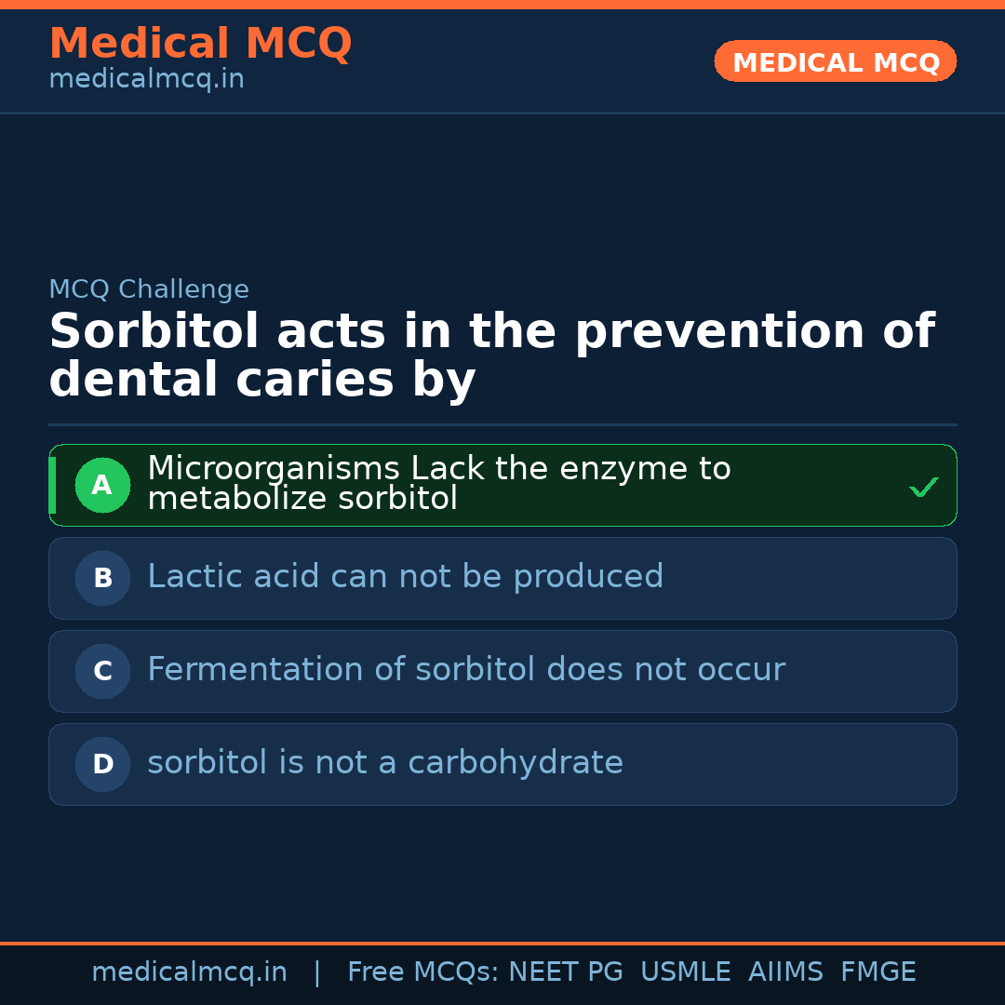The height and width of the screenshot is (1005, 1005).
Task: Pick 'sorbitol is not a carbohydrate' answer text
Action: click(x=384, y=763)
